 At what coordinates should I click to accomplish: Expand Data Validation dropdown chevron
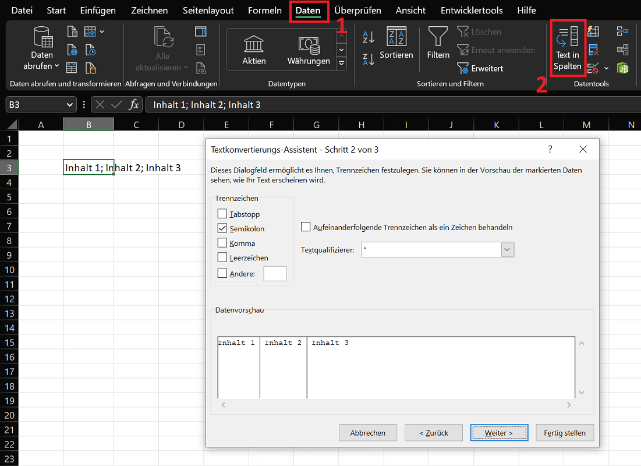(x=606, y=68)
